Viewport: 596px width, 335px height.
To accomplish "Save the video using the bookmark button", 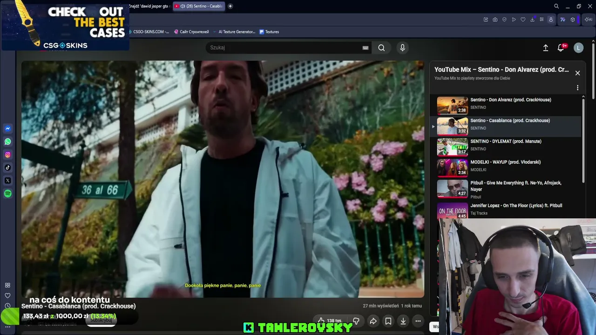I will click(x=388, y=321).
